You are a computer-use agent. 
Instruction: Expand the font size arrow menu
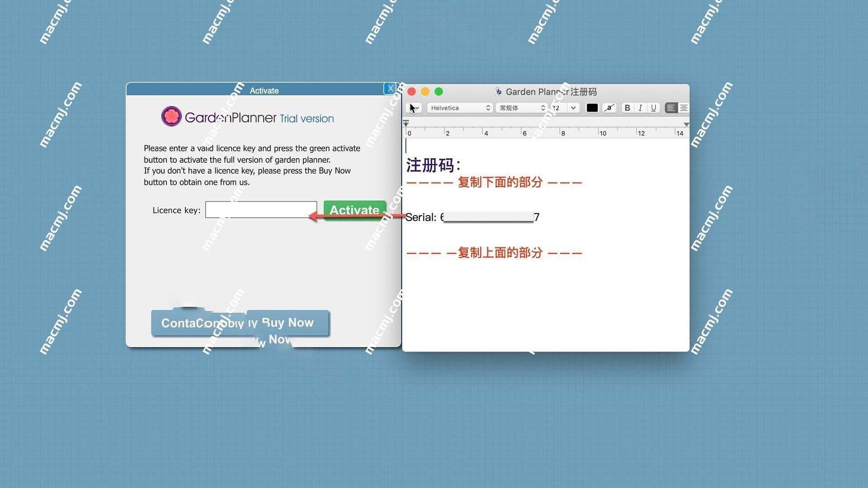(573, 108)
